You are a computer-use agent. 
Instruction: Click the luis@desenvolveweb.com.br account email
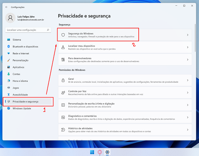pos(31,20)
